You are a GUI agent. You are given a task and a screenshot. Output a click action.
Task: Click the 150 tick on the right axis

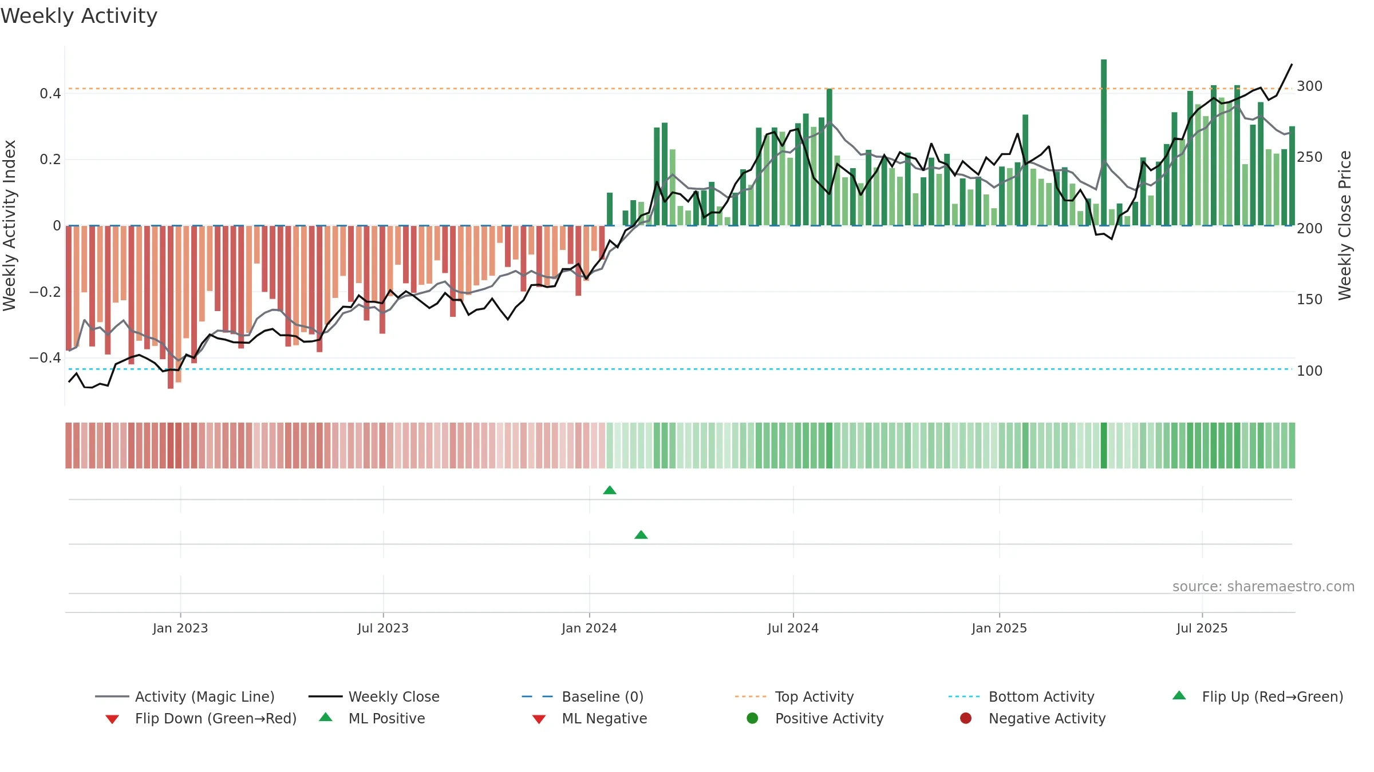coord(1310,299)
